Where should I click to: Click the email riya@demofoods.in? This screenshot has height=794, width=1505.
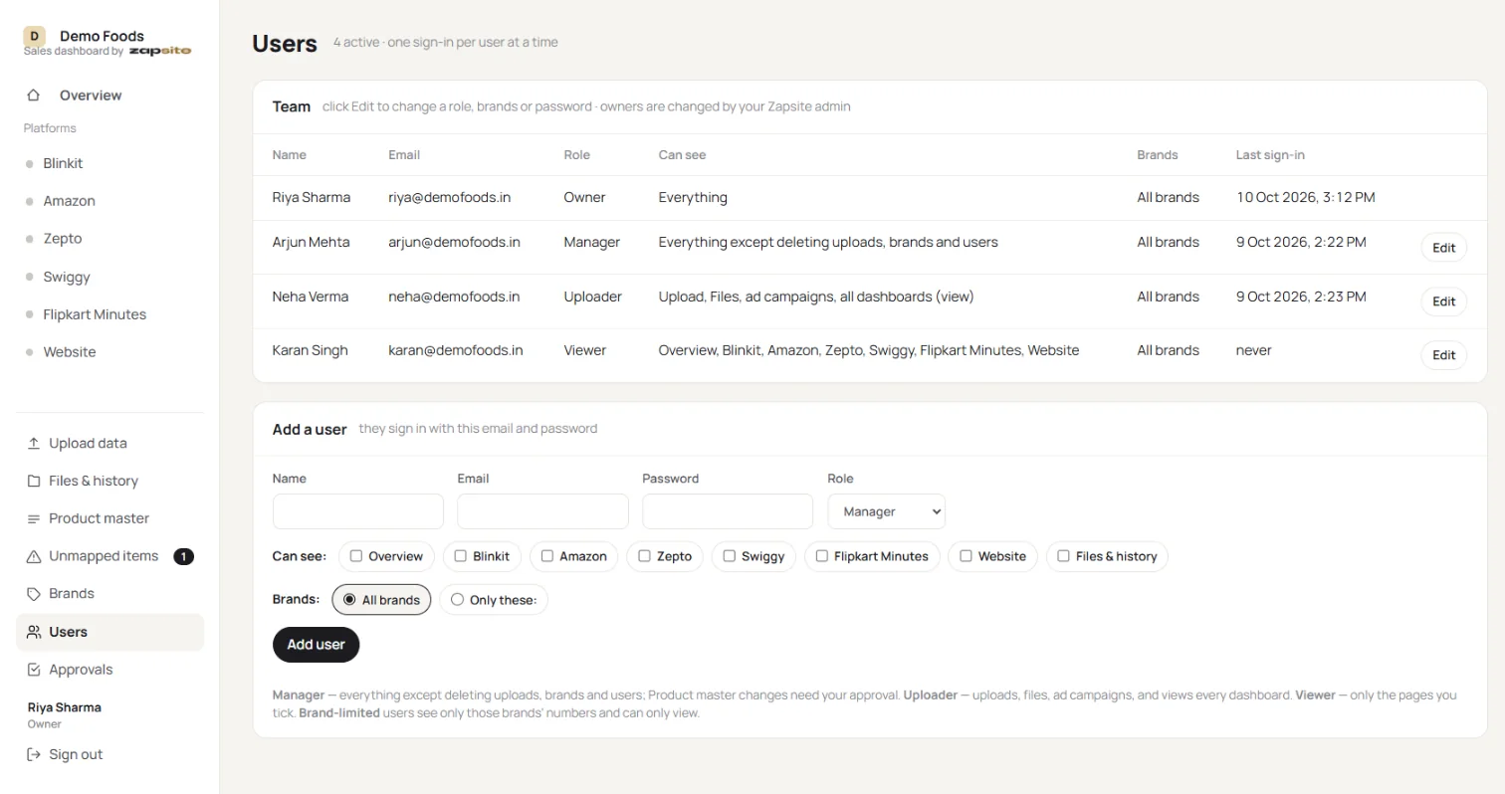pos(449,198)
